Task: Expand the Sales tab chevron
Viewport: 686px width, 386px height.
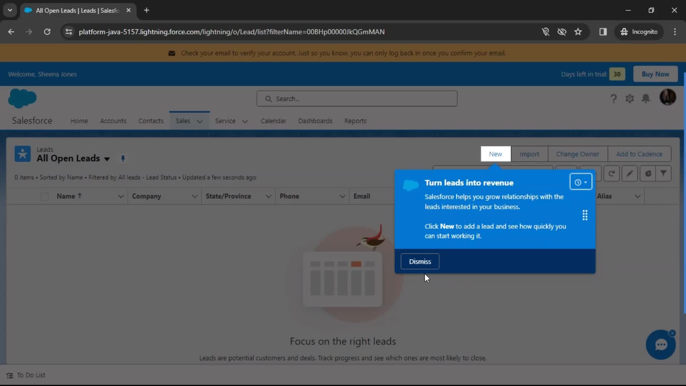Action: coord(200,121)
